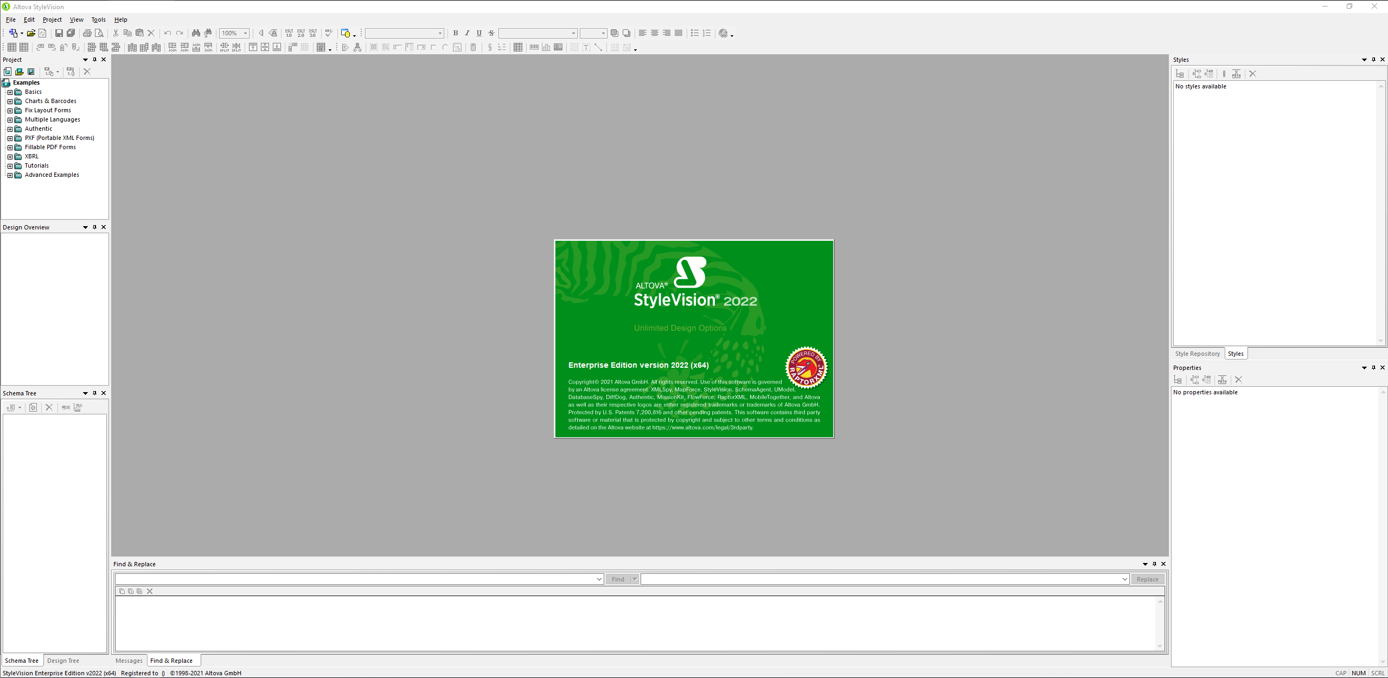
Task: Expand the XBRL folder
Action: coord(10,157)
